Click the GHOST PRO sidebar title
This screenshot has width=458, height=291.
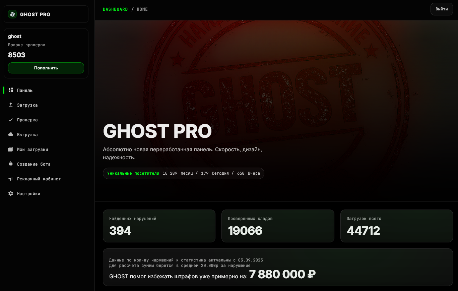tap(35, 14)
